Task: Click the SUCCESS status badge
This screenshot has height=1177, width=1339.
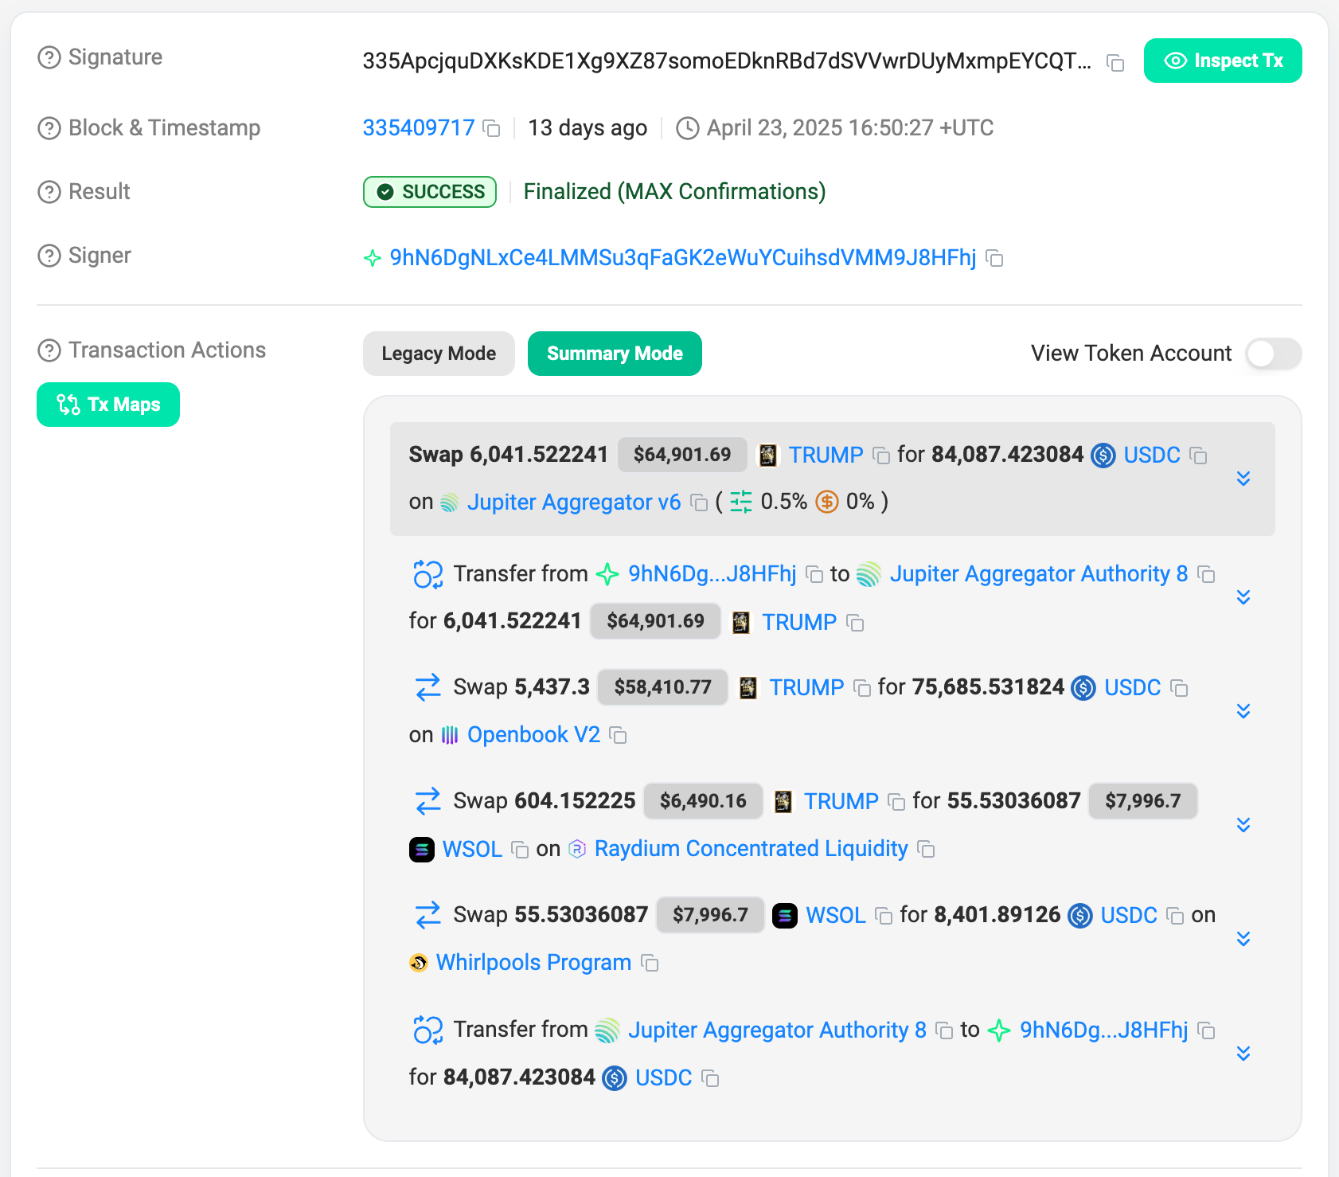Action: pyautogui.click(x=430, y=192)
